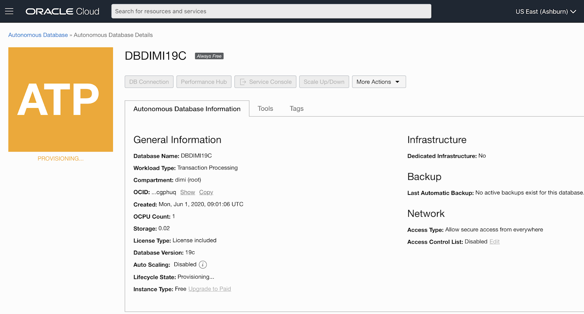Click the Database Version value 19c

tap(190, 252)
